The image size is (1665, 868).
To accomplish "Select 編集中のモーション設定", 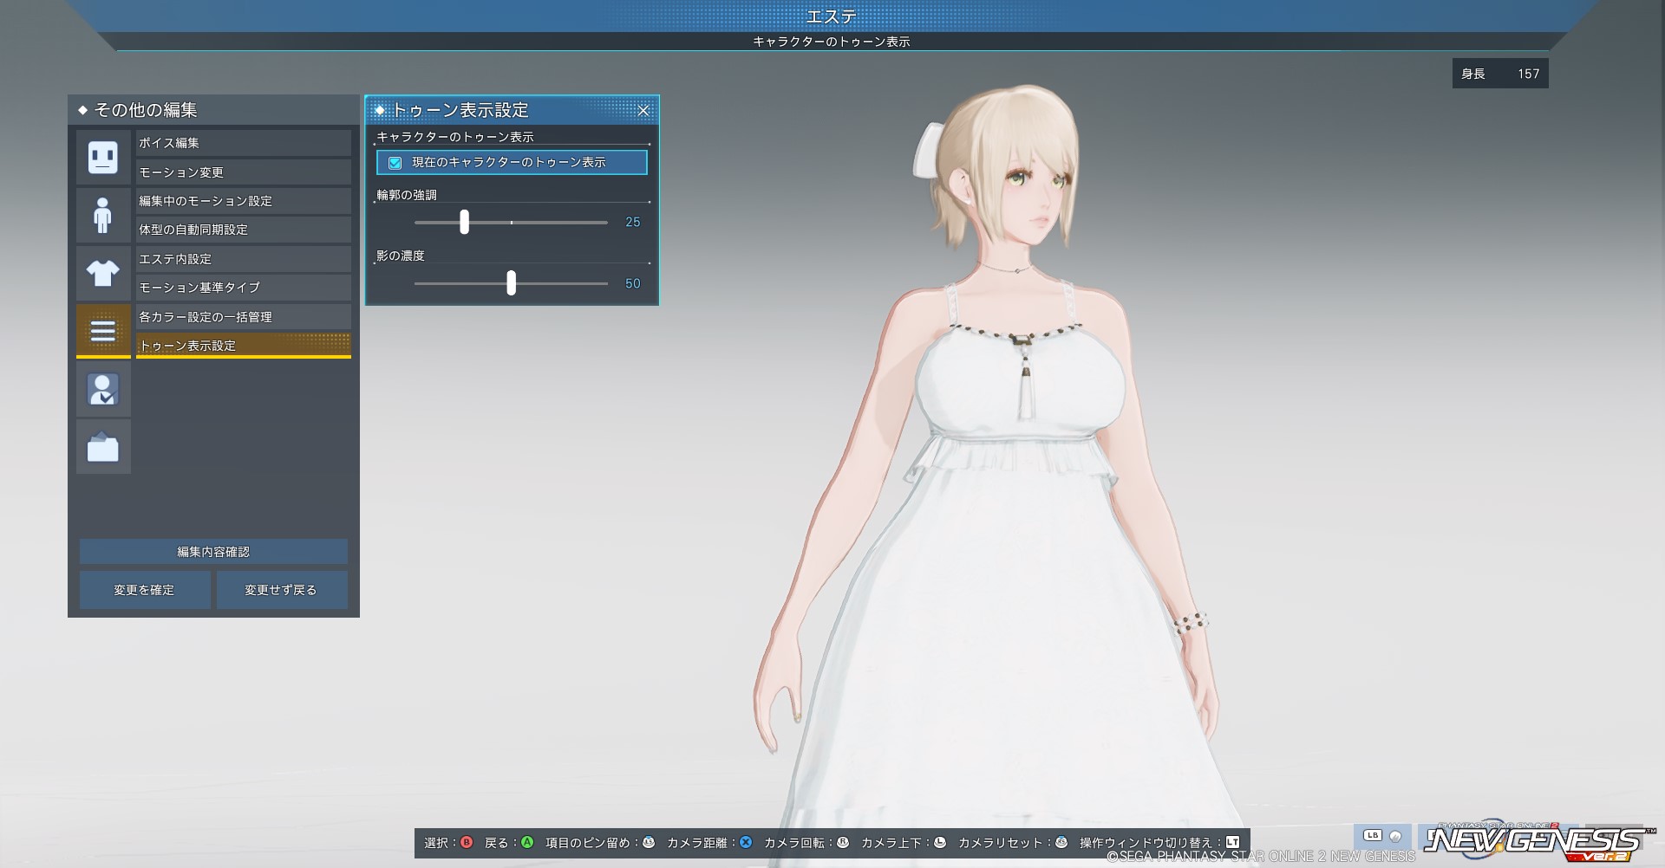I will tap(244, 201).
